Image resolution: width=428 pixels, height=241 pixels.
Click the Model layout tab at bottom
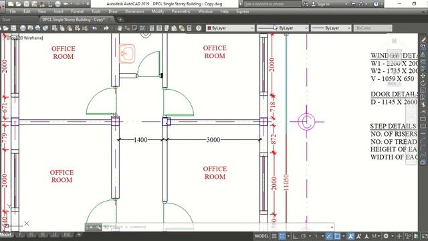[5, 234]
